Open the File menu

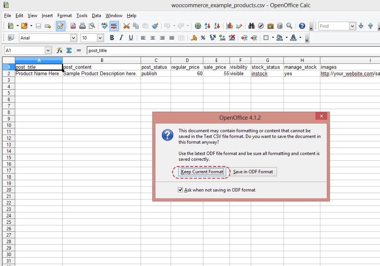8,16
